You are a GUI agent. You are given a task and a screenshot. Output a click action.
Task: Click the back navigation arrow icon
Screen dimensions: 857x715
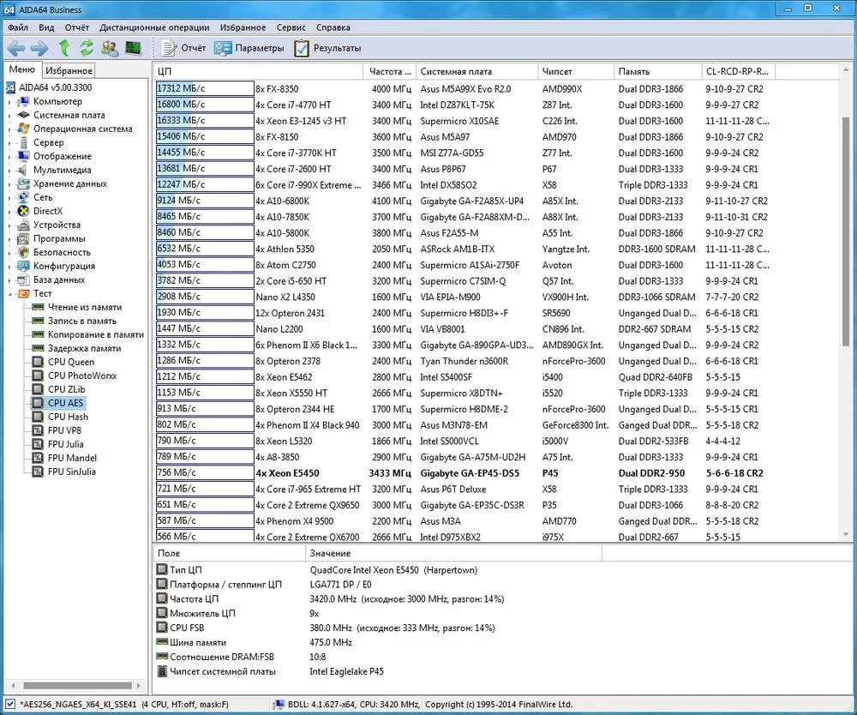pos(16,48)
